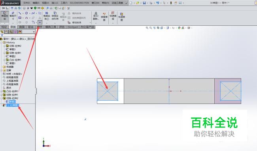Expand 凸台-拉伸1 feature in tree
The height and width of the screenshot is (151, 257).
coord(1,91)
